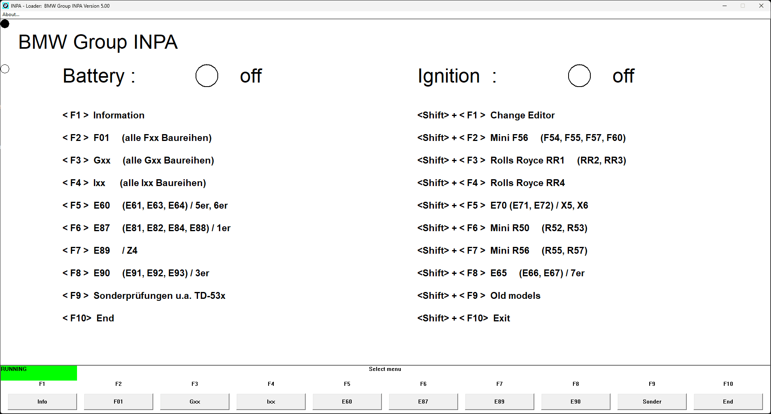
Task: Click the filled black dot at top left
Action: click(5, 24)
